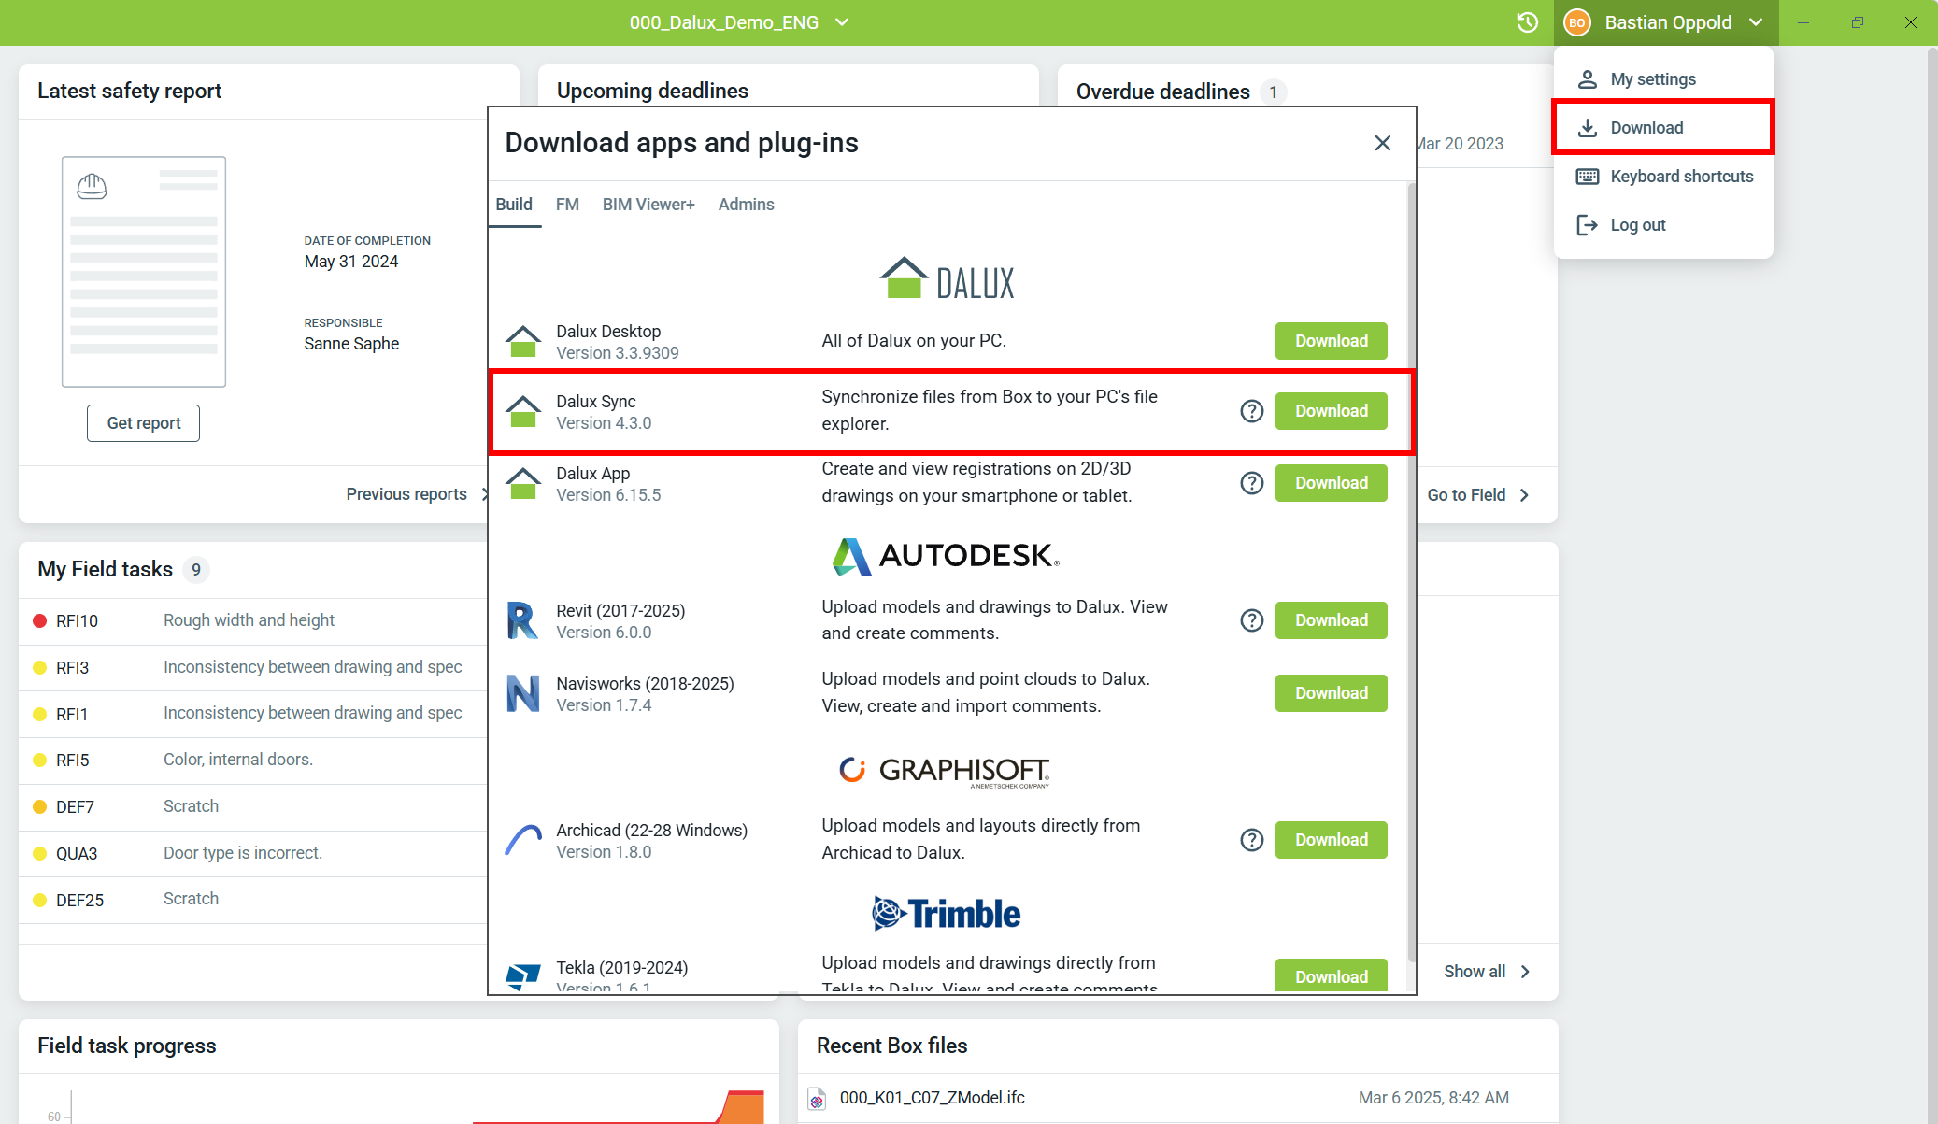The image size is (1938, 1124).
Task: Close the Download apps and plug-ins dialog
Action: coord(1383,143)
